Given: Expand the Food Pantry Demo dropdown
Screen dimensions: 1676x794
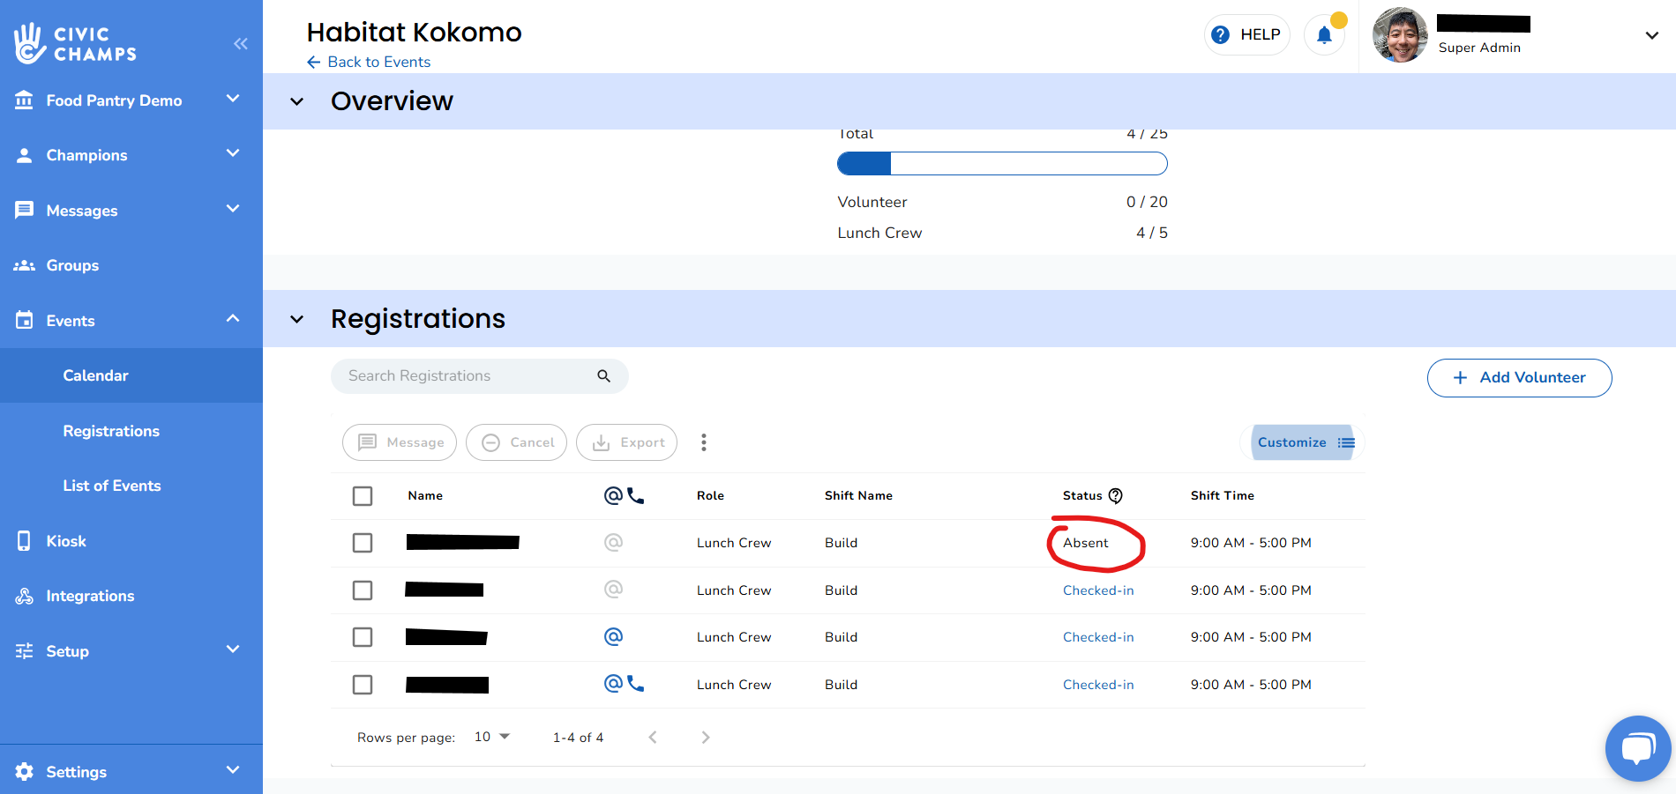Looking at the screenshot, I should (x=233, y=99).
